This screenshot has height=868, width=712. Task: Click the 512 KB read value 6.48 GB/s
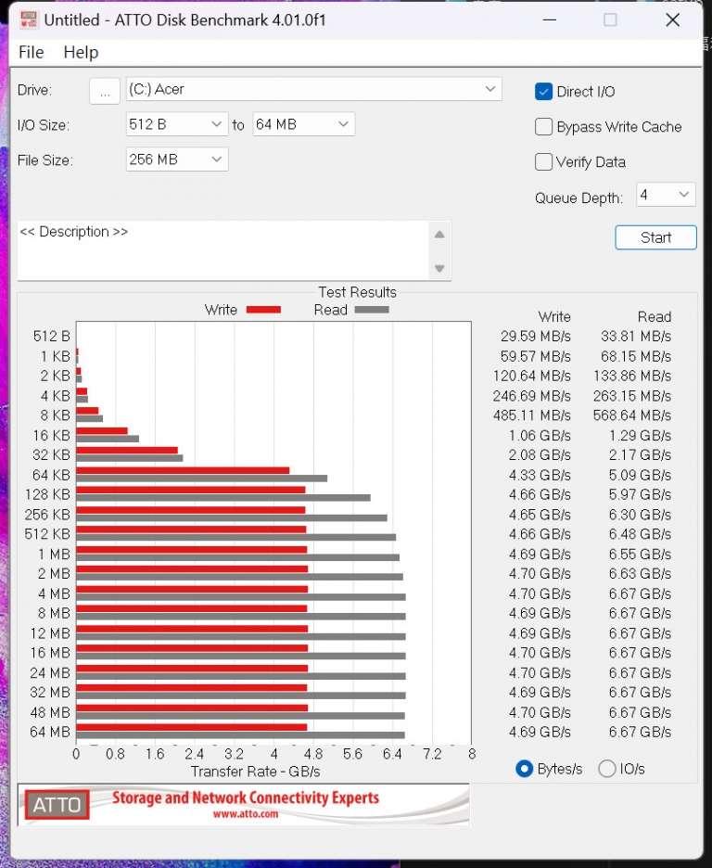(x=640, y=534)
